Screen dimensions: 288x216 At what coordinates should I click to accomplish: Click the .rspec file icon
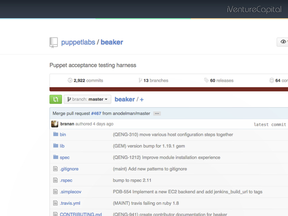(x=55, y=180)
